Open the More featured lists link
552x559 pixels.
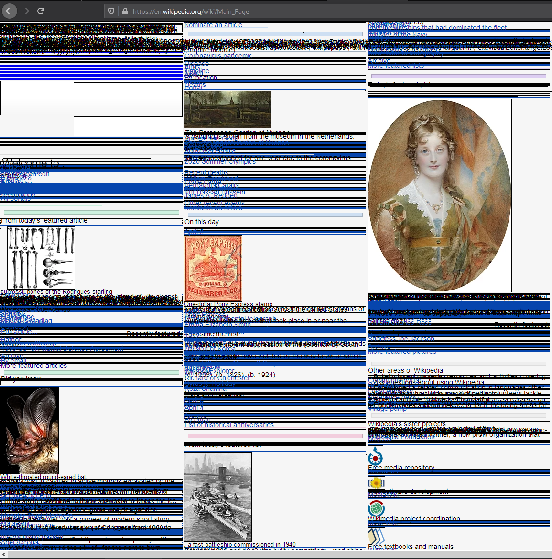(x=396, y=66)
